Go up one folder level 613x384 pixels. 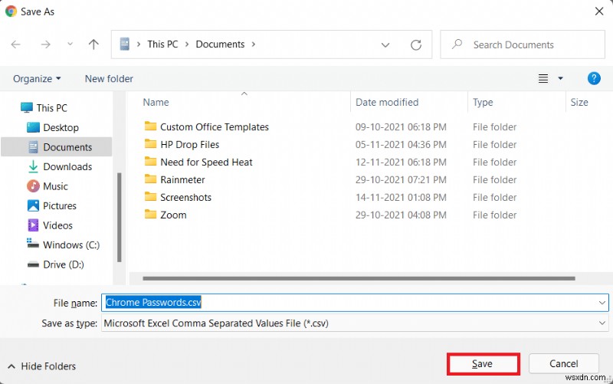(x=93, y=44)
